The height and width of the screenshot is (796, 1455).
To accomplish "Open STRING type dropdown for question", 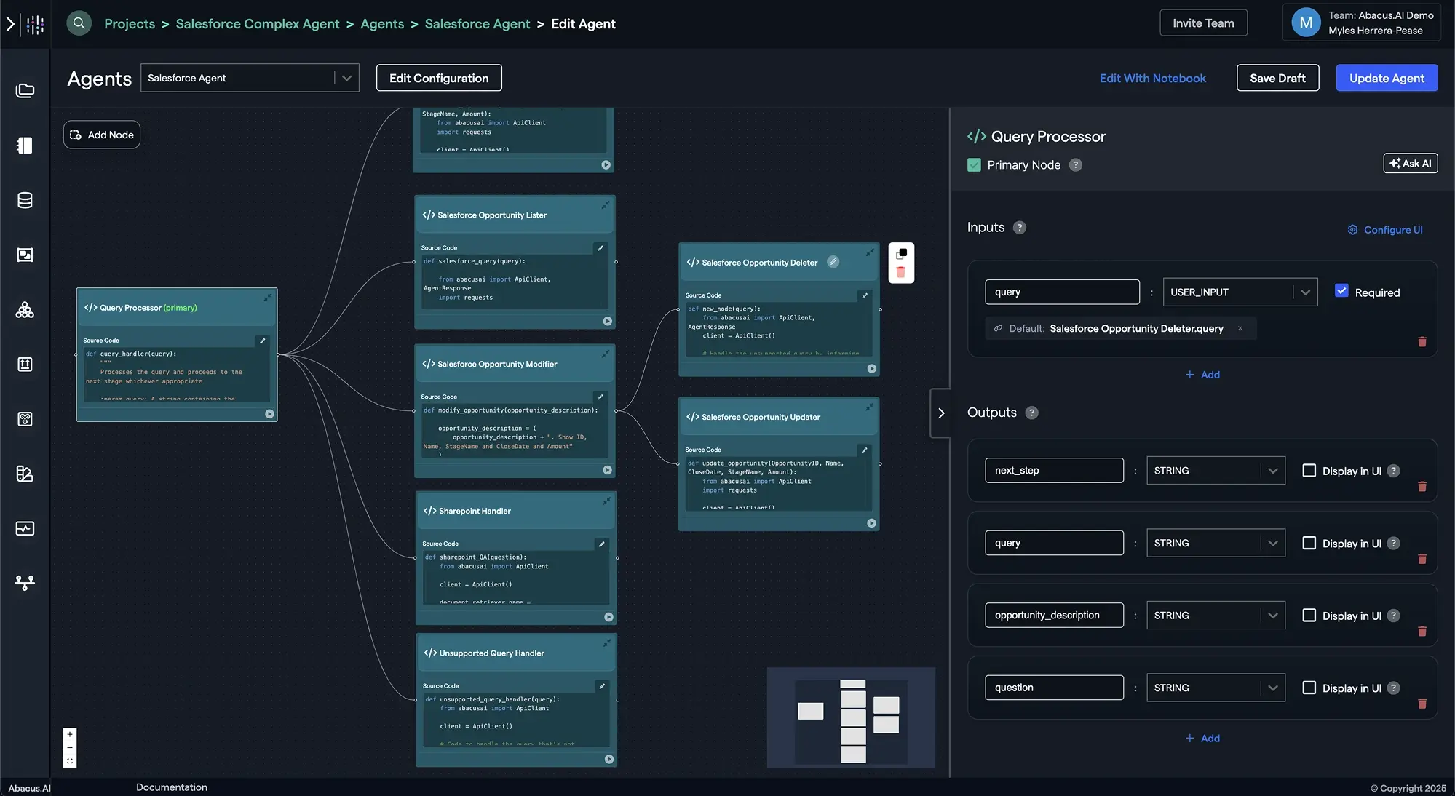I will [x=1216, y=688].
